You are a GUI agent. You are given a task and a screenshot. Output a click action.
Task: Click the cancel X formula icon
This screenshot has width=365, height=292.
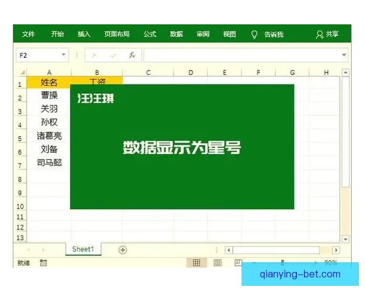pyautogui.click(x=94, y=55)
